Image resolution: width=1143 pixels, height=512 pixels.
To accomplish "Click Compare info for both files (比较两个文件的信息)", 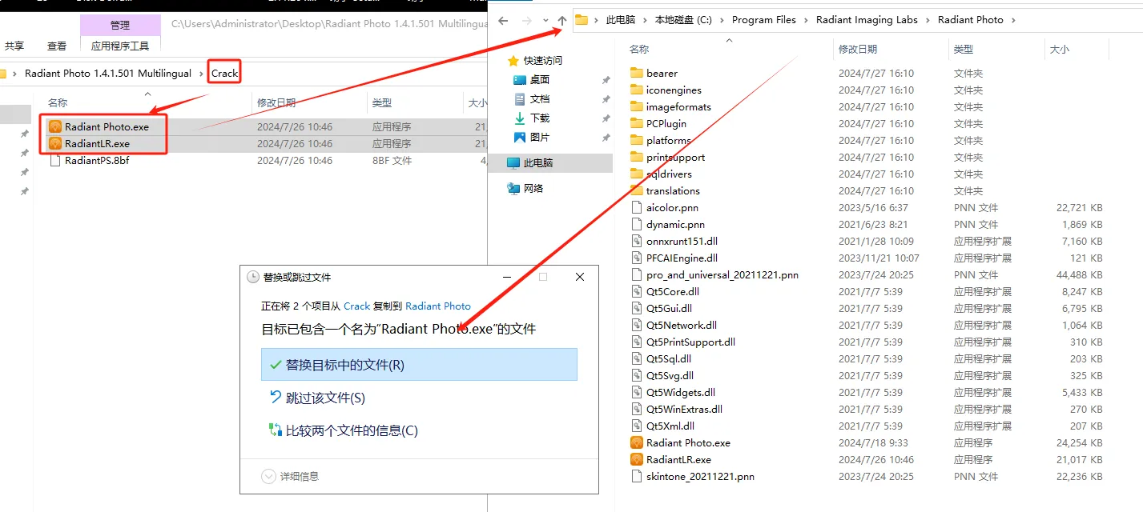I will click(352, 430).
